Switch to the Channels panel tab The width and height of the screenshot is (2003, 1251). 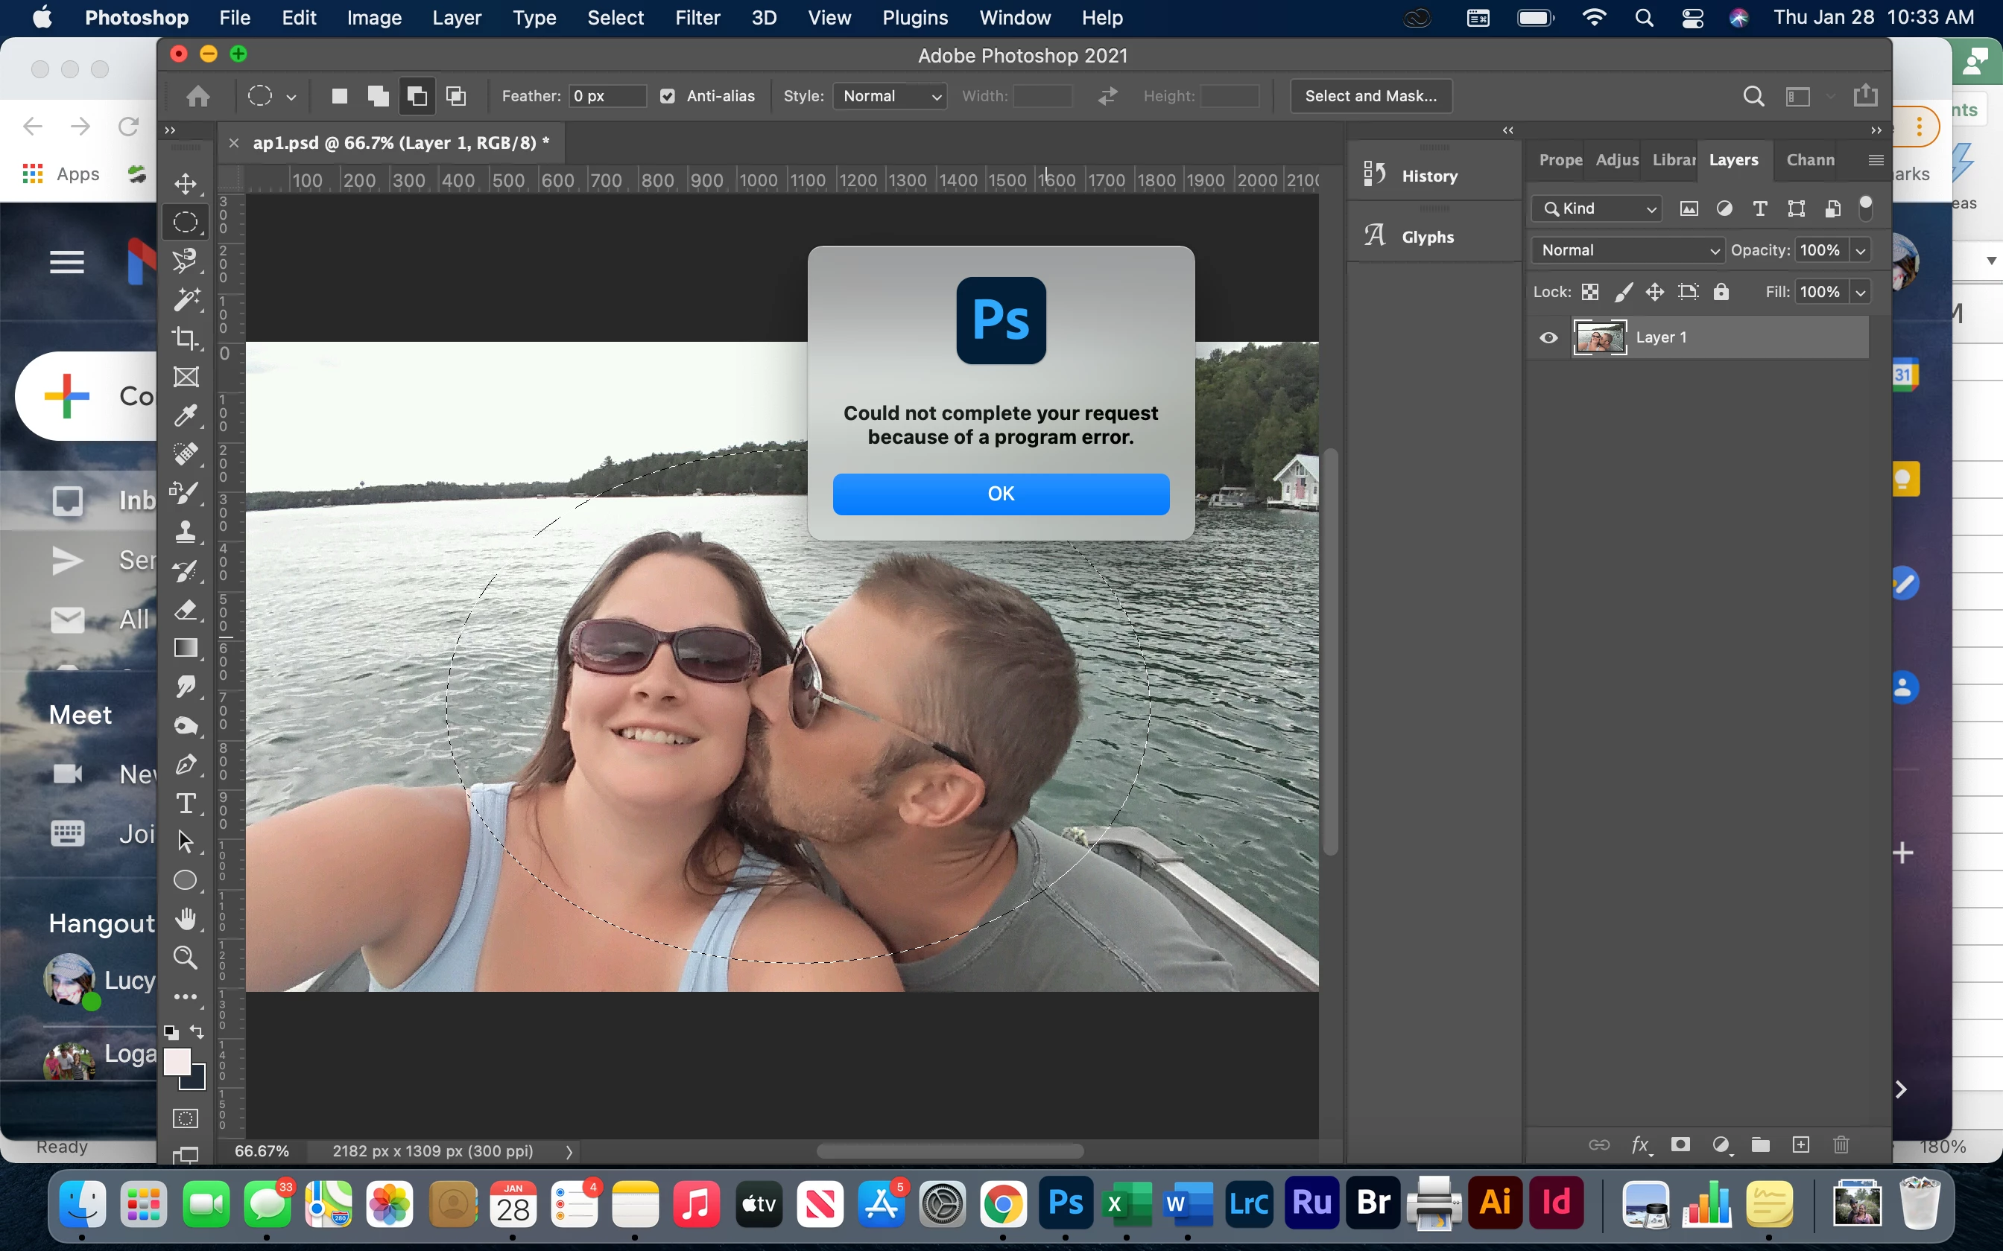(1810, 159)
